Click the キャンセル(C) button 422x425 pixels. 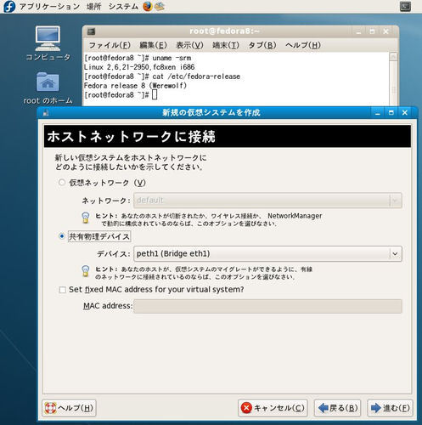pos(273,408)
